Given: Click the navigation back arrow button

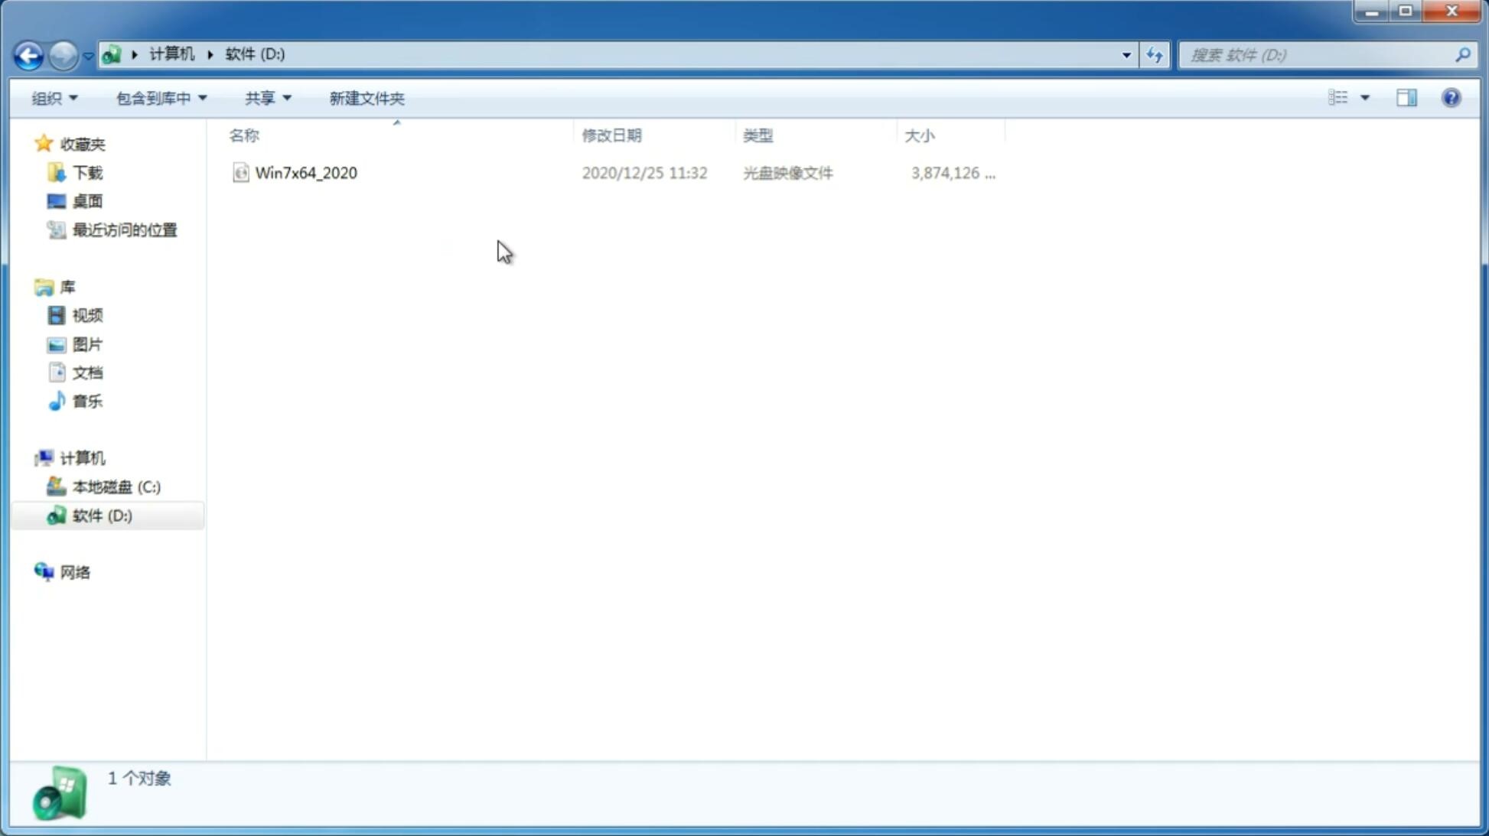Looking at the screenshot, I should coord(28,54).
